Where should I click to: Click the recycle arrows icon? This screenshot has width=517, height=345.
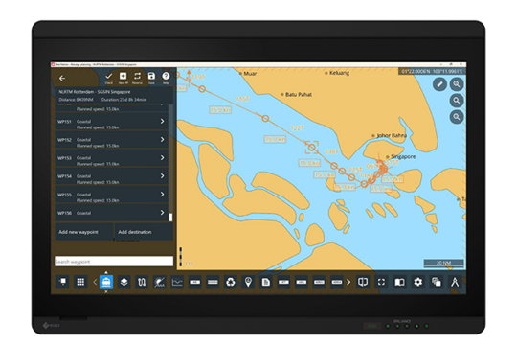click(231, 282)
